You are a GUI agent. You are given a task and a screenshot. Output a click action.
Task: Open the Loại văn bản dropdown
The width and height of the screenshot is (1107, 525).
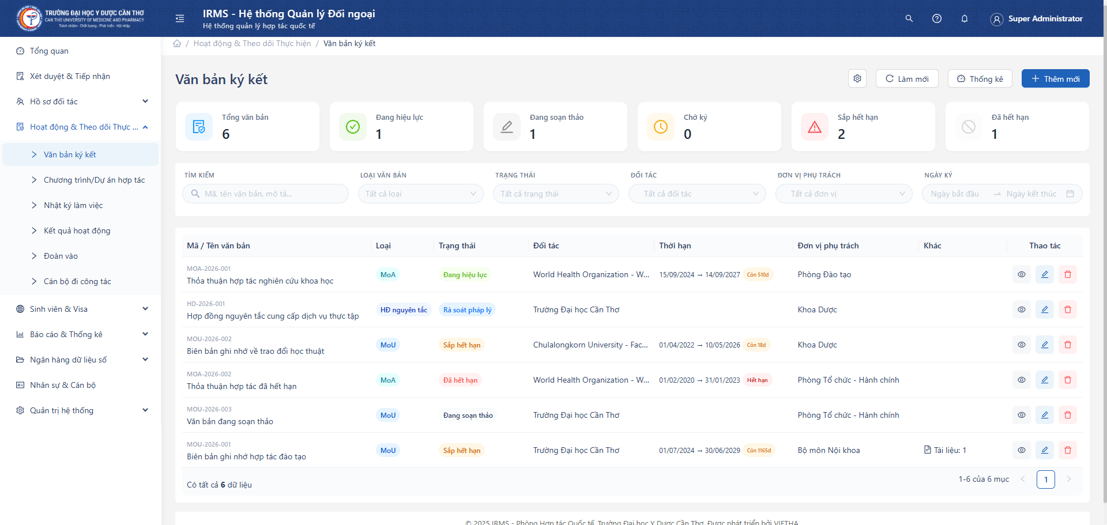click(421, 194)
